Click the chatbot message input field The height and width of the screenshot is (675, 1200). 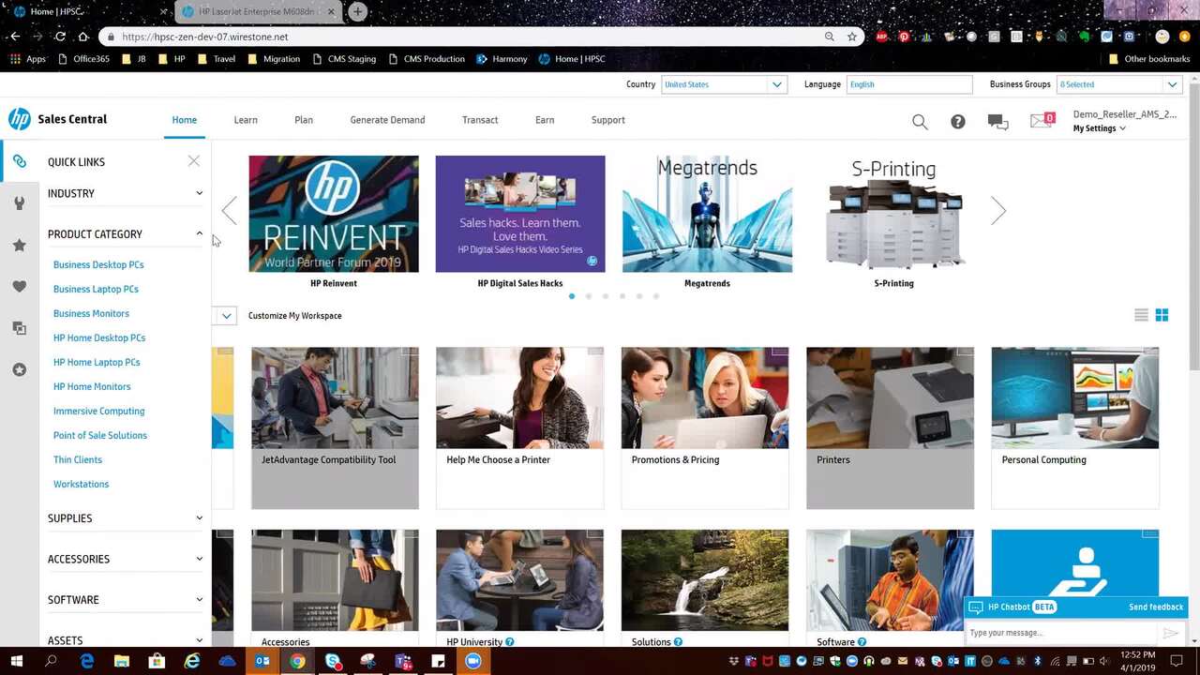tap(1061, 633)
